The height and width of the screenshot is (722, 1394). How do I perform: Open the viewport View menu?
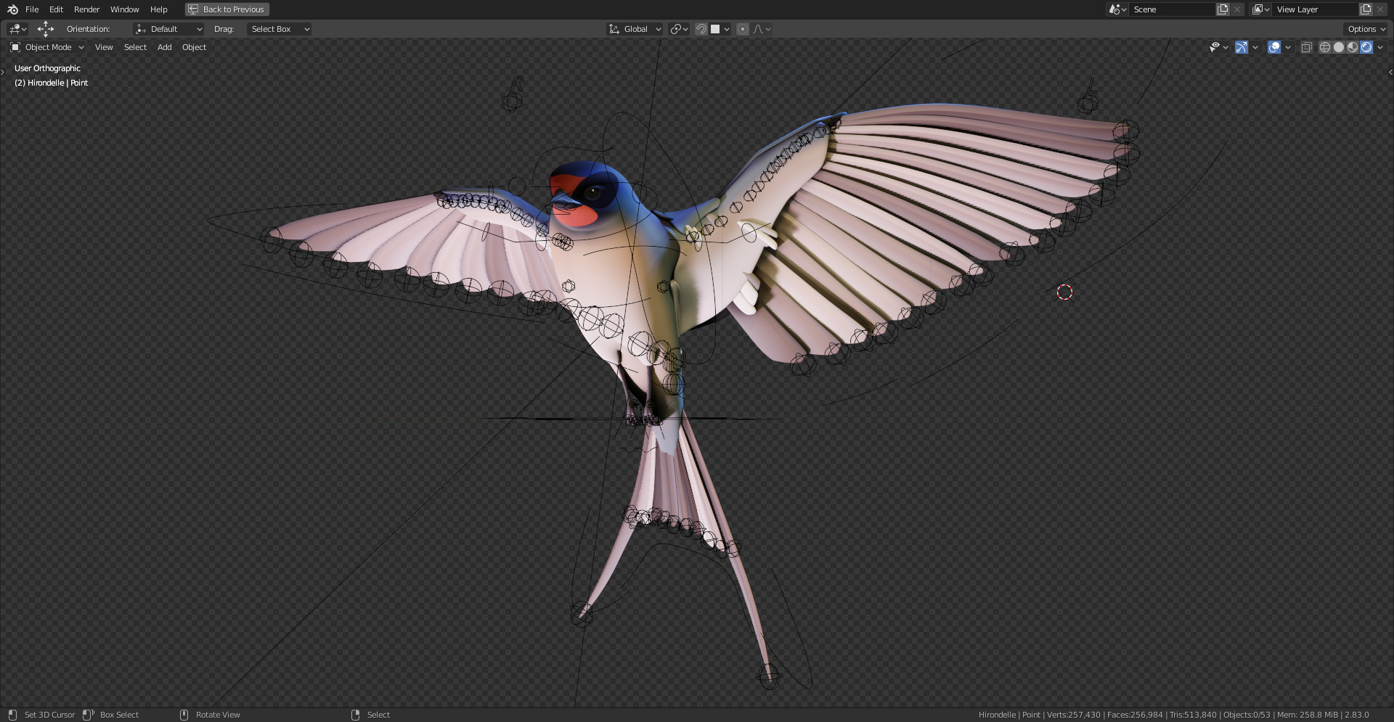[x=104, y=47]
